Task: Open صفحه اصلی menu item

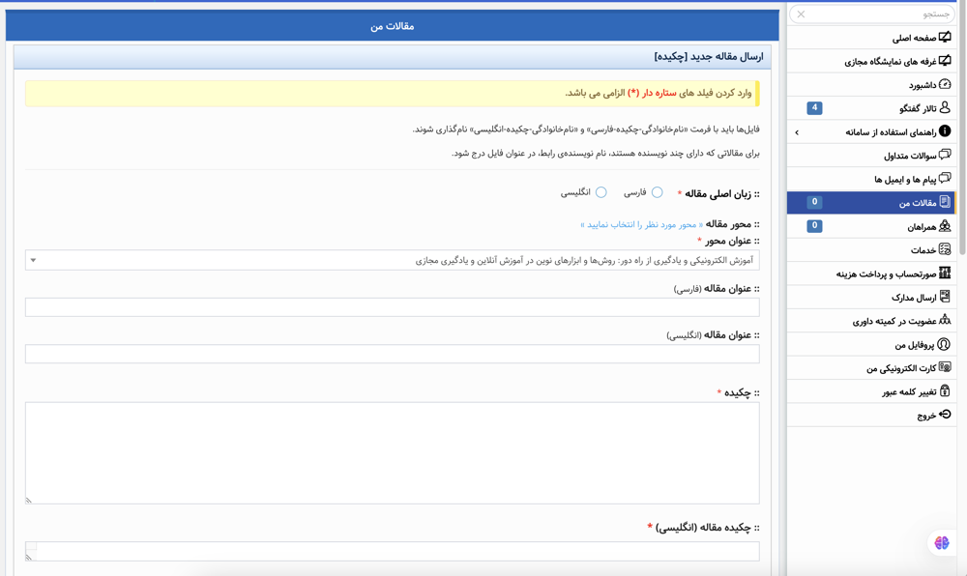Action: point(871,38)
